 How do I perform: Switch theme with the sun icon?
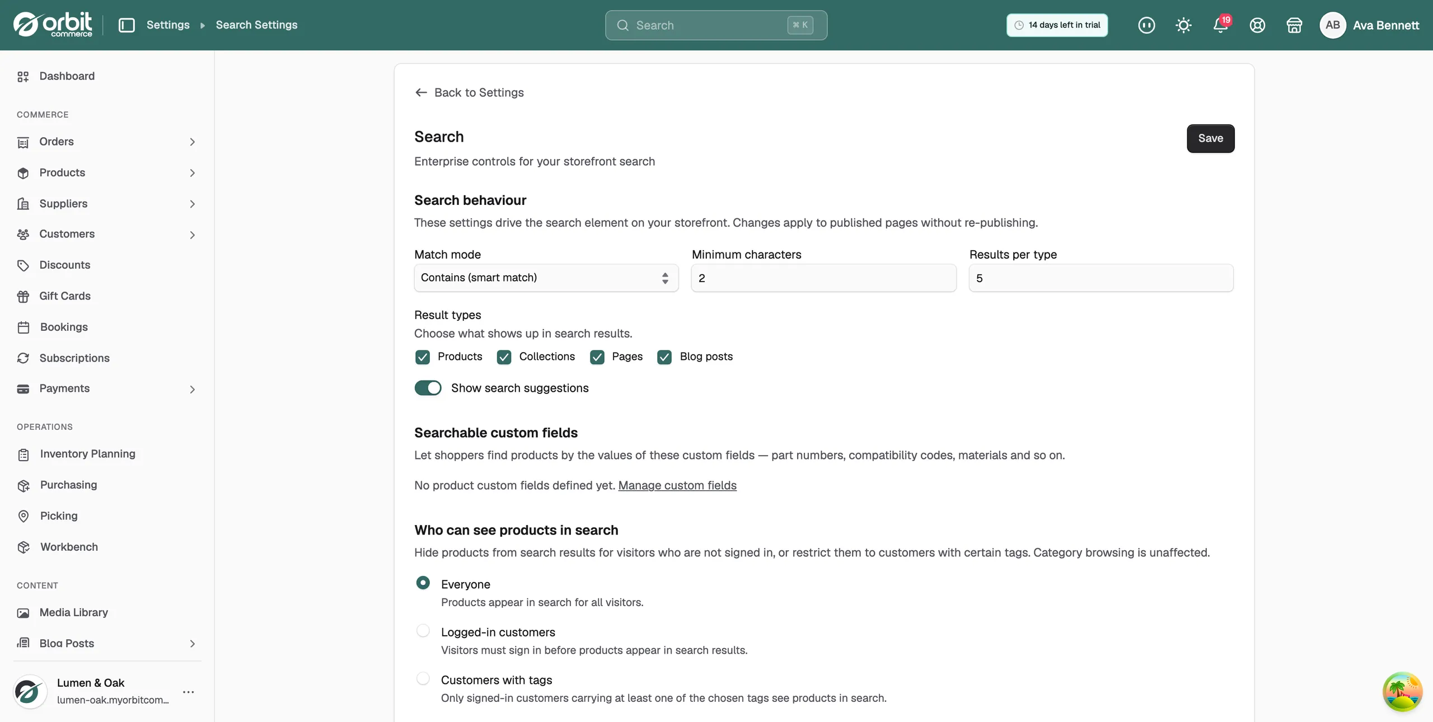coord(1183,25)
